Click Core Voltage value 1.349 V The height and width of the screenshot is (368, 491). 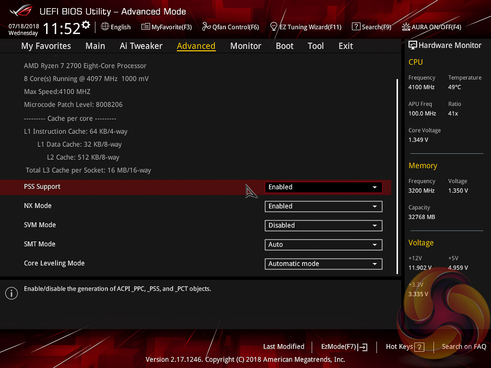tap(418, 140)
